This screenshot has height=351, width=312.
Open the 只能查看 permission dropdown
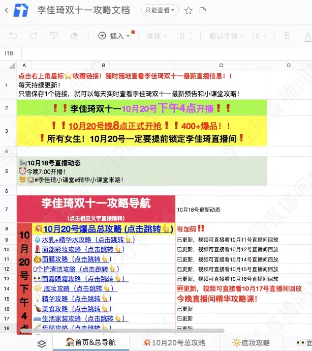click(159, 10)
